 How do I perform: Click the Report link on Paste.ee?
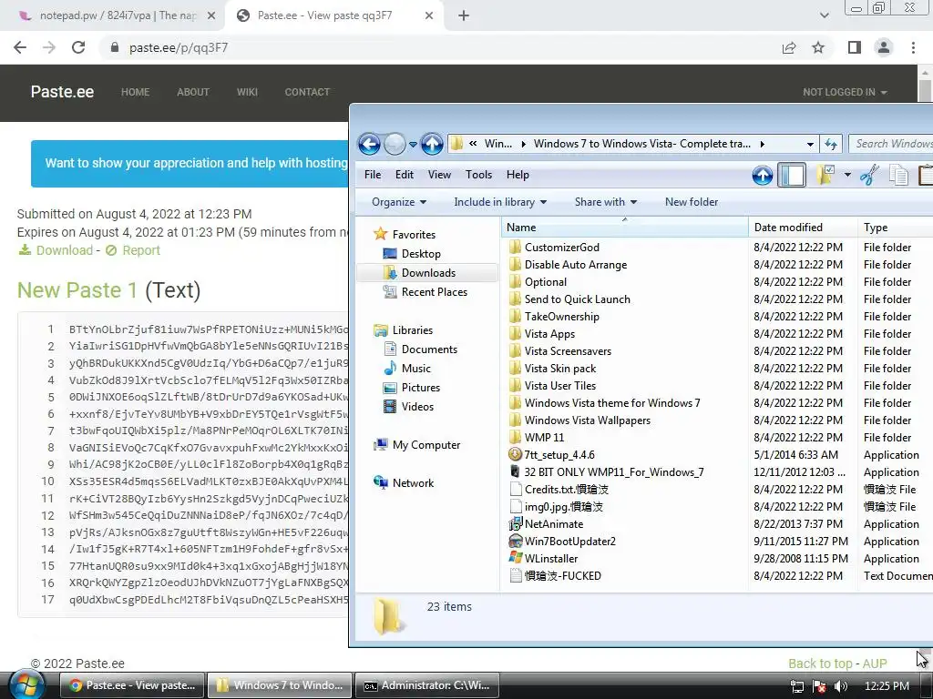(141, 250)
